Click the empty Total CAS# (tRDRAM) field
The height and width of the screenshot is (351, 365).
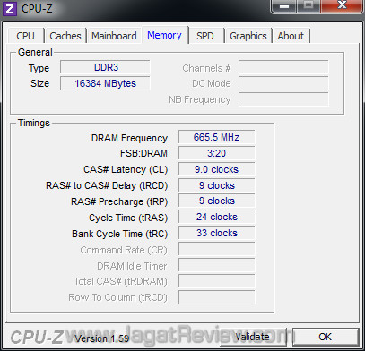216,281
